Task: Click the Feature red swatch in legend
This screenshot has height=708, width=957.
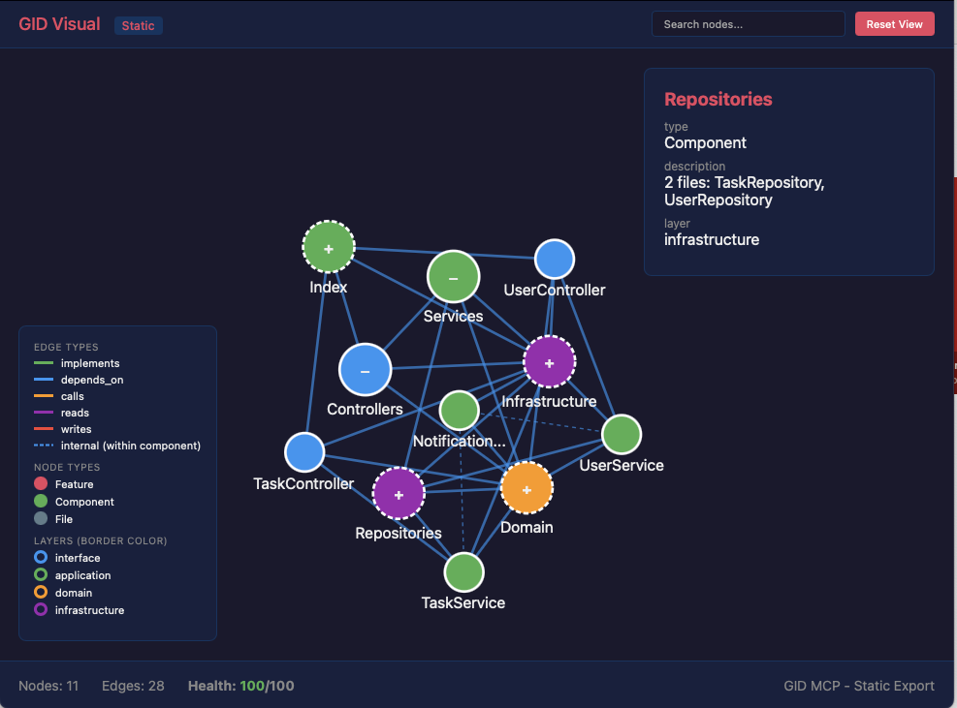Action: [x=41, y=483]
